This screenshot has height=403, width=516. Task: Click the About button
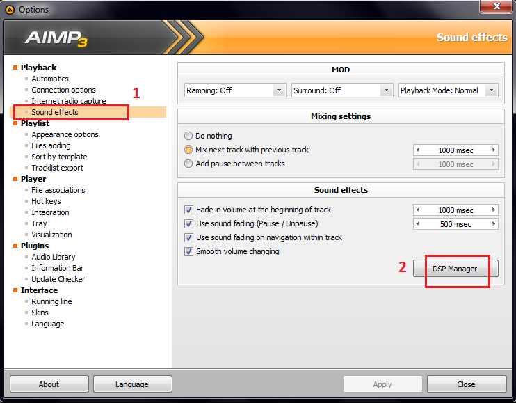pos(49,384)
